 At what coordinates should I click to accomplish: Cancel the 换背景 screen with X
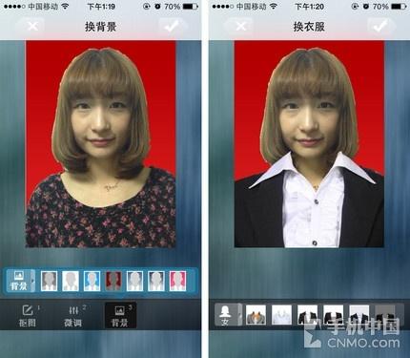pyautogui.click(x=32, y=27)
